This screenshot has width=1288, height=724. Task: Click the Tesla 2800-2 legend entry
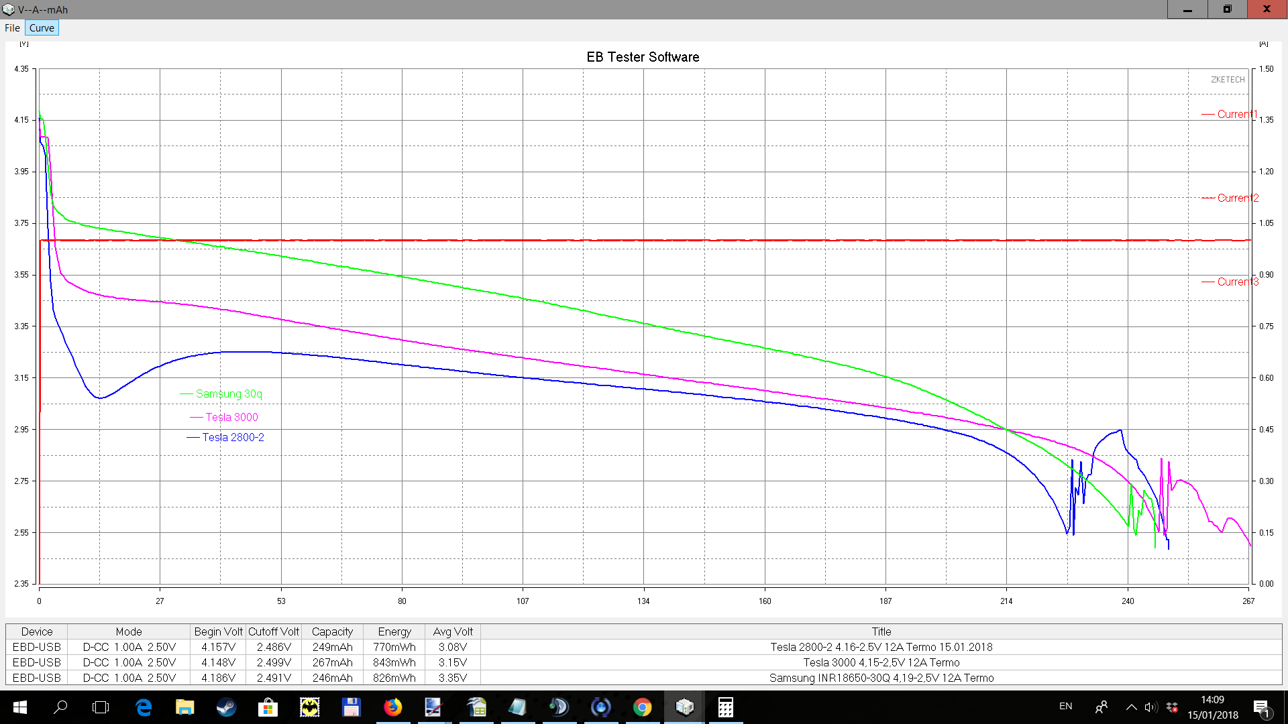pos(233,437)
